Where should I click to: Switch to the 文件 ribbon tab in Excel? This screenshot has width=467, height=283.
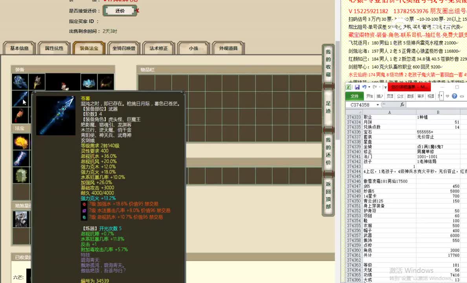(354, 96)
